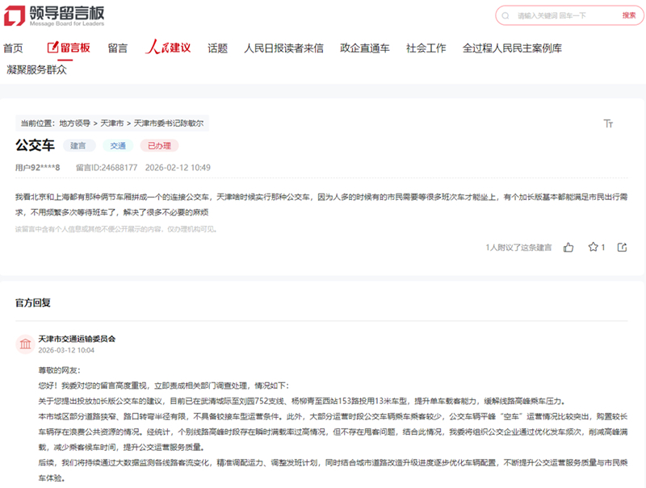
Task: Click the search magnifier icon
Action: coord(505,15)
